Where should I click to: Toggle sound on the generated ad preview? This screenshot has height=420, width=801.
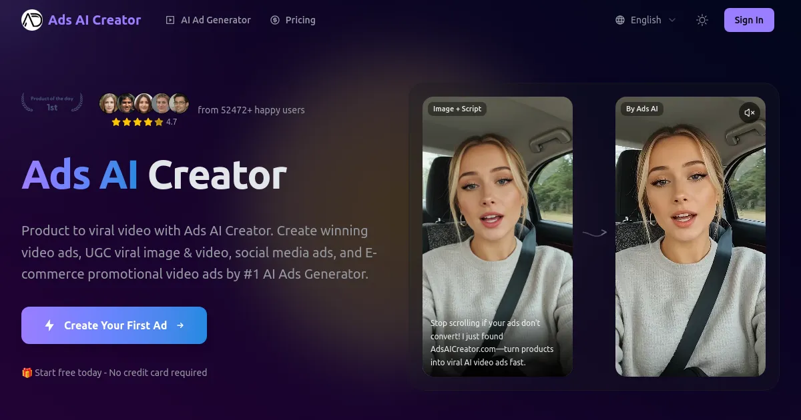tap(750, 113)
